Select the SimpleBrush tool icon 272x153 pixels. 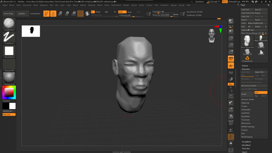247,58
